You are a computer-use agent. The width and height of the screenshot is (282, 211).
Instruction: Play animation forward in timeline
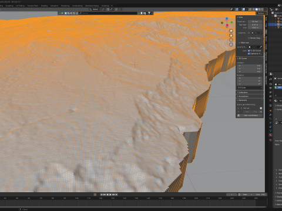pyautogui.click(x=110, y=195)
